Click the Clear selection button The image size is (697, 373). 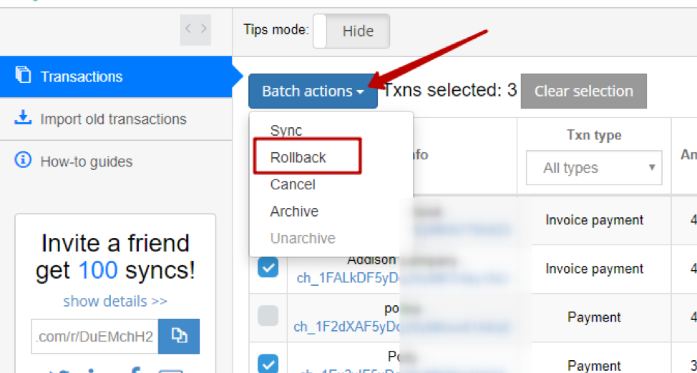pyautogui.click(x=584, y=91)
